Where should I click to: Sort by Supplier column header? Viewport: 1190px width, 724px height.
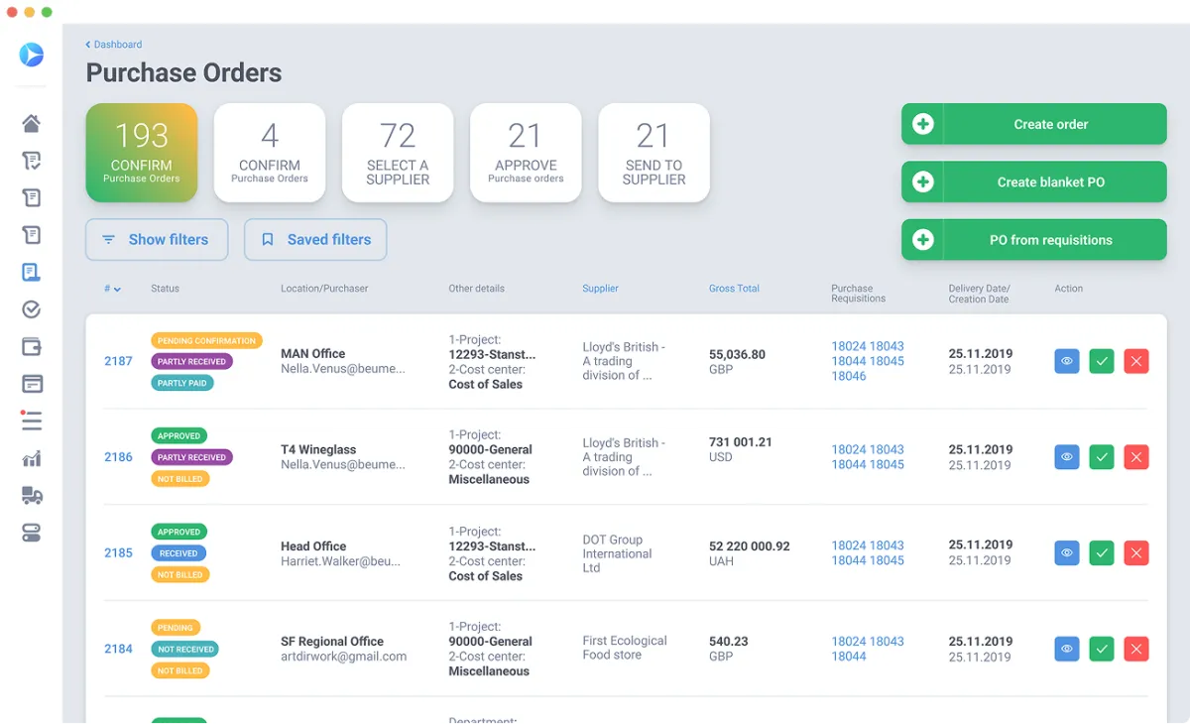pos(600,289)
